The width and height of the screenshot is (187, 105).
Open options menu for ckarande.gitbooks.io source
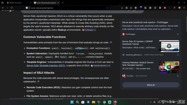tap(178, 55)
